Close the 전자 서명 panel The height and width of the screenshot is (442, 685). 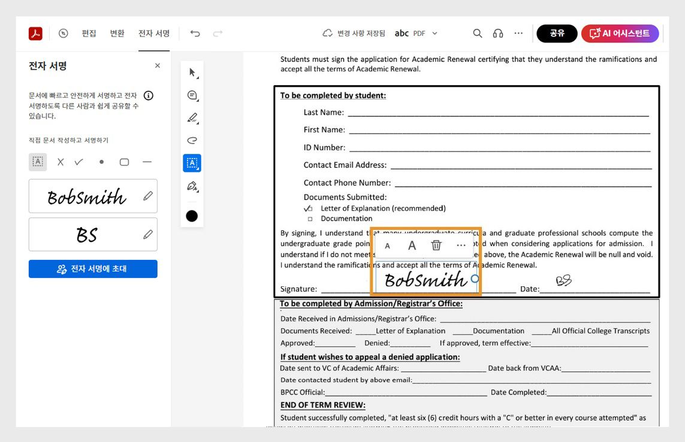pos(158,65)
